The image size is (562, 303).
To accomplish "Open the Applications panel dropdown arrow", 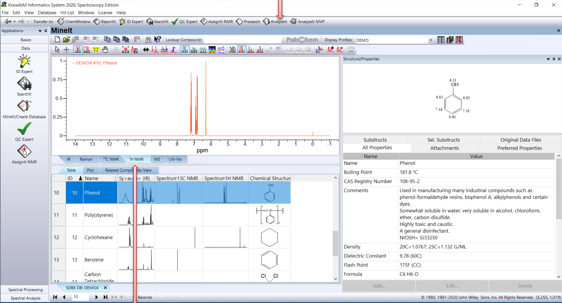I will click(x=40, y=31).
